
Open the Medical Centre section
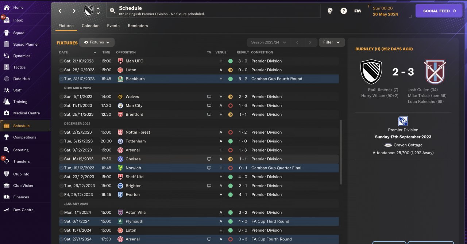7,113
